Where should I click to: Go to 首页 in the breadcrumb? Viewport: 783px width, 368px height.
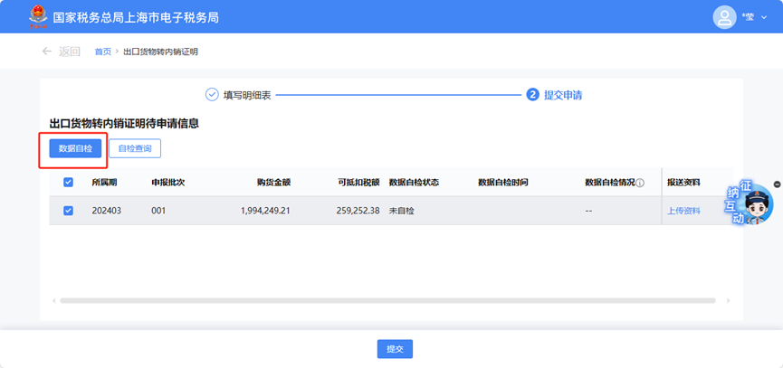coord(103,52)
